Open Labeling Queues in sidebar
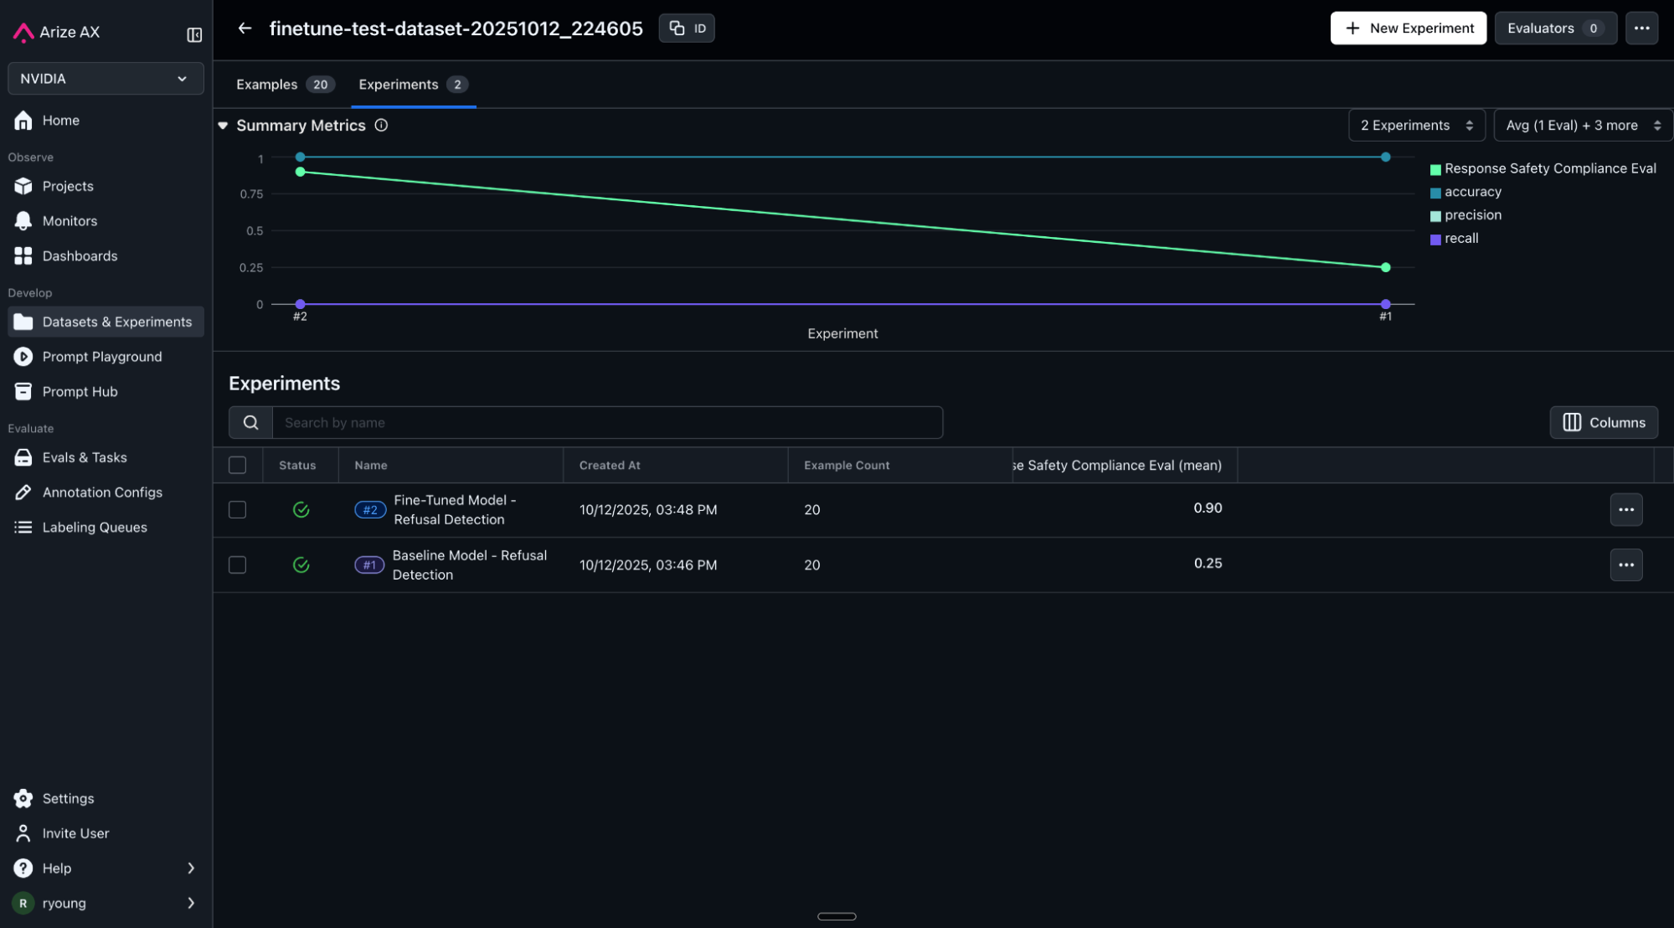Image resolution: width=1674 pixels, height=928 pixels. click(x=94, y=528)
